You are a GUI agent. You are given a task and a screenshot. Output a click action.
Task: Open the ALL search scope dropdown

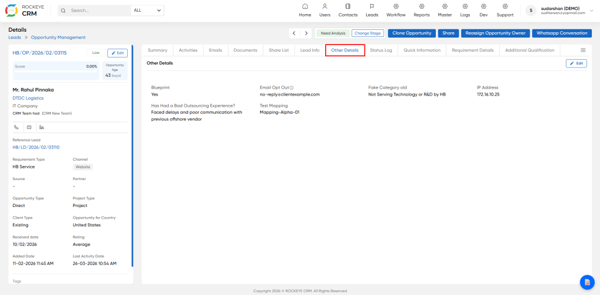click(147, 11)
